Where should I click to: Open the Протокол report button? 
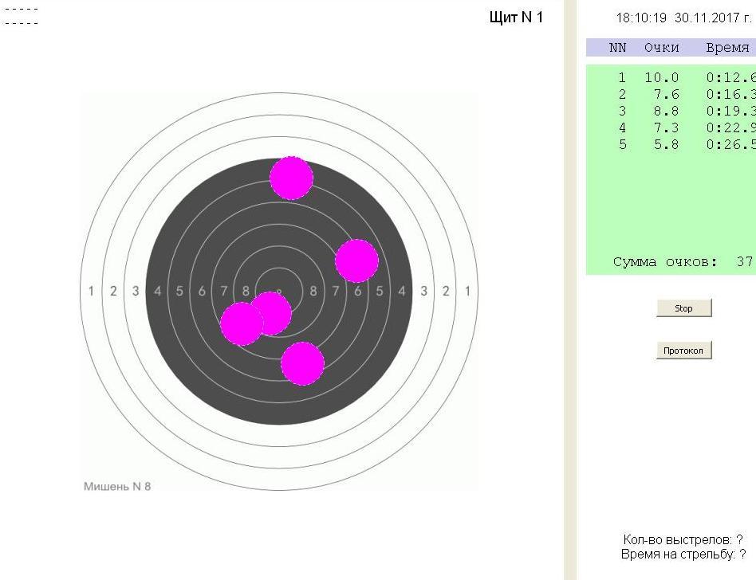pyautogui.click(x=683, y=351)
